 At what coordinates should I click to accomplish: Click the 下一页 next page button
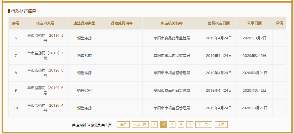tap(203, 125)
